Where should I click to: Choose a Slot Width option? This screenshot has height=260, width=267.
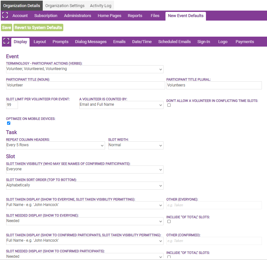pos(136,145)
